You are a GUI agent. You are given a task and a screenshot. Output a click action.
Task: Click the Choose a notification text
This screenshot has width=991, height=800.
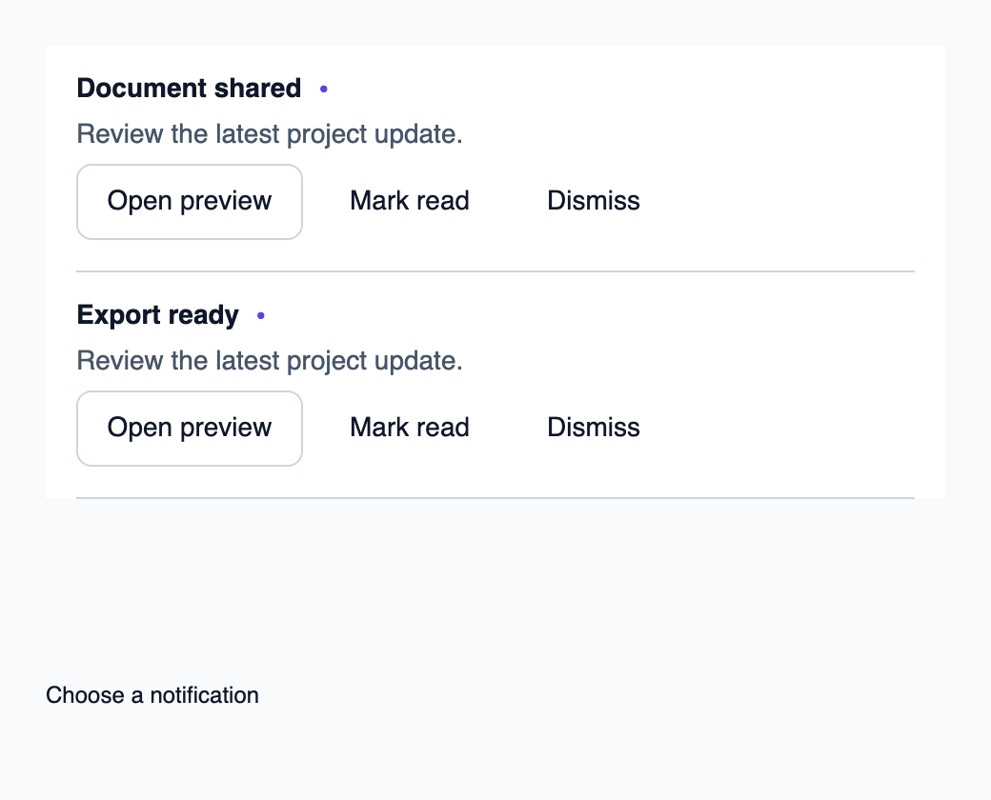[x=152, y=695]
